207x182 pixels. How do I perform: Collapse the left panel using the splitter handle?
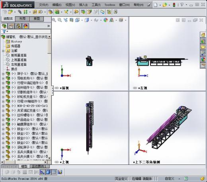pyautogui.click(x=53, y=90)
